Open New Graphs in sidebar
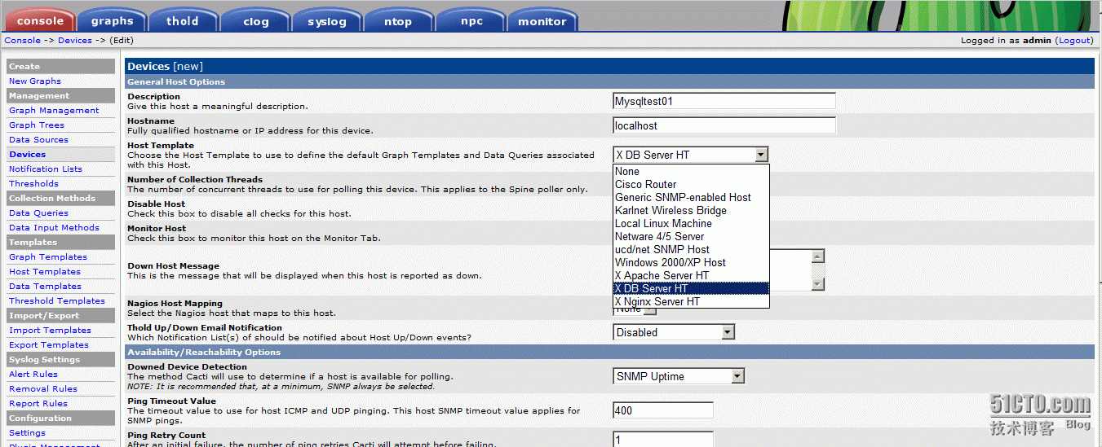This screenshot has height=447, width=1102. (x=35, y=81)
